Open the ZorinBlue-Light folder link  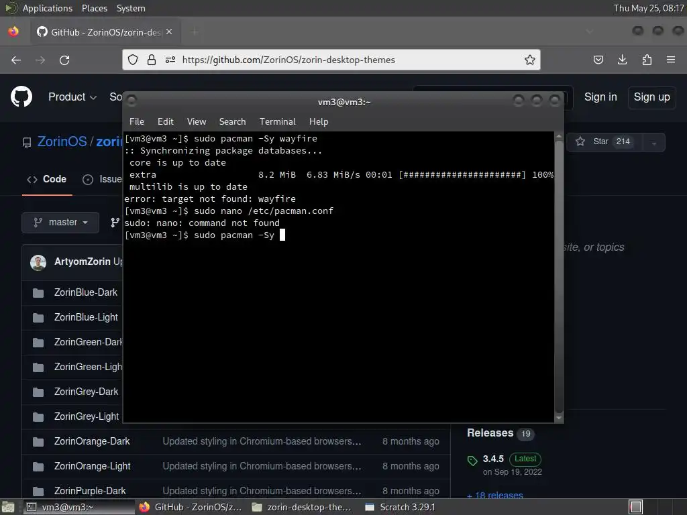(86, 317)
